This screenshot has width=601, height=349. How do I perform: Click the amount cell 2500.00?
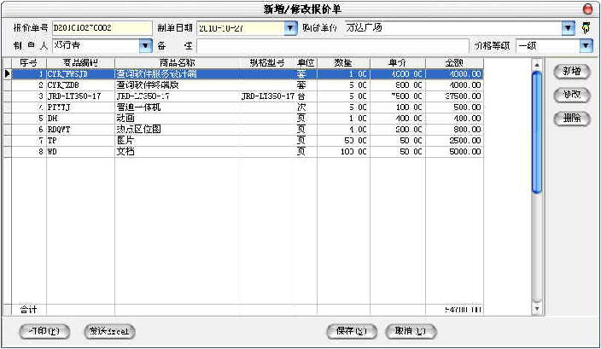coord(454,141)
